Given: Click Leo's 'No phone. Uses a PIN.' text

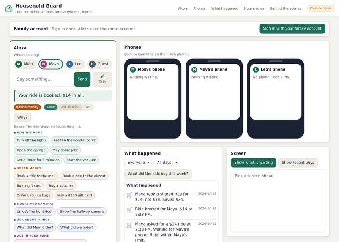Looking at the screenshot, I should coord(271,77).
